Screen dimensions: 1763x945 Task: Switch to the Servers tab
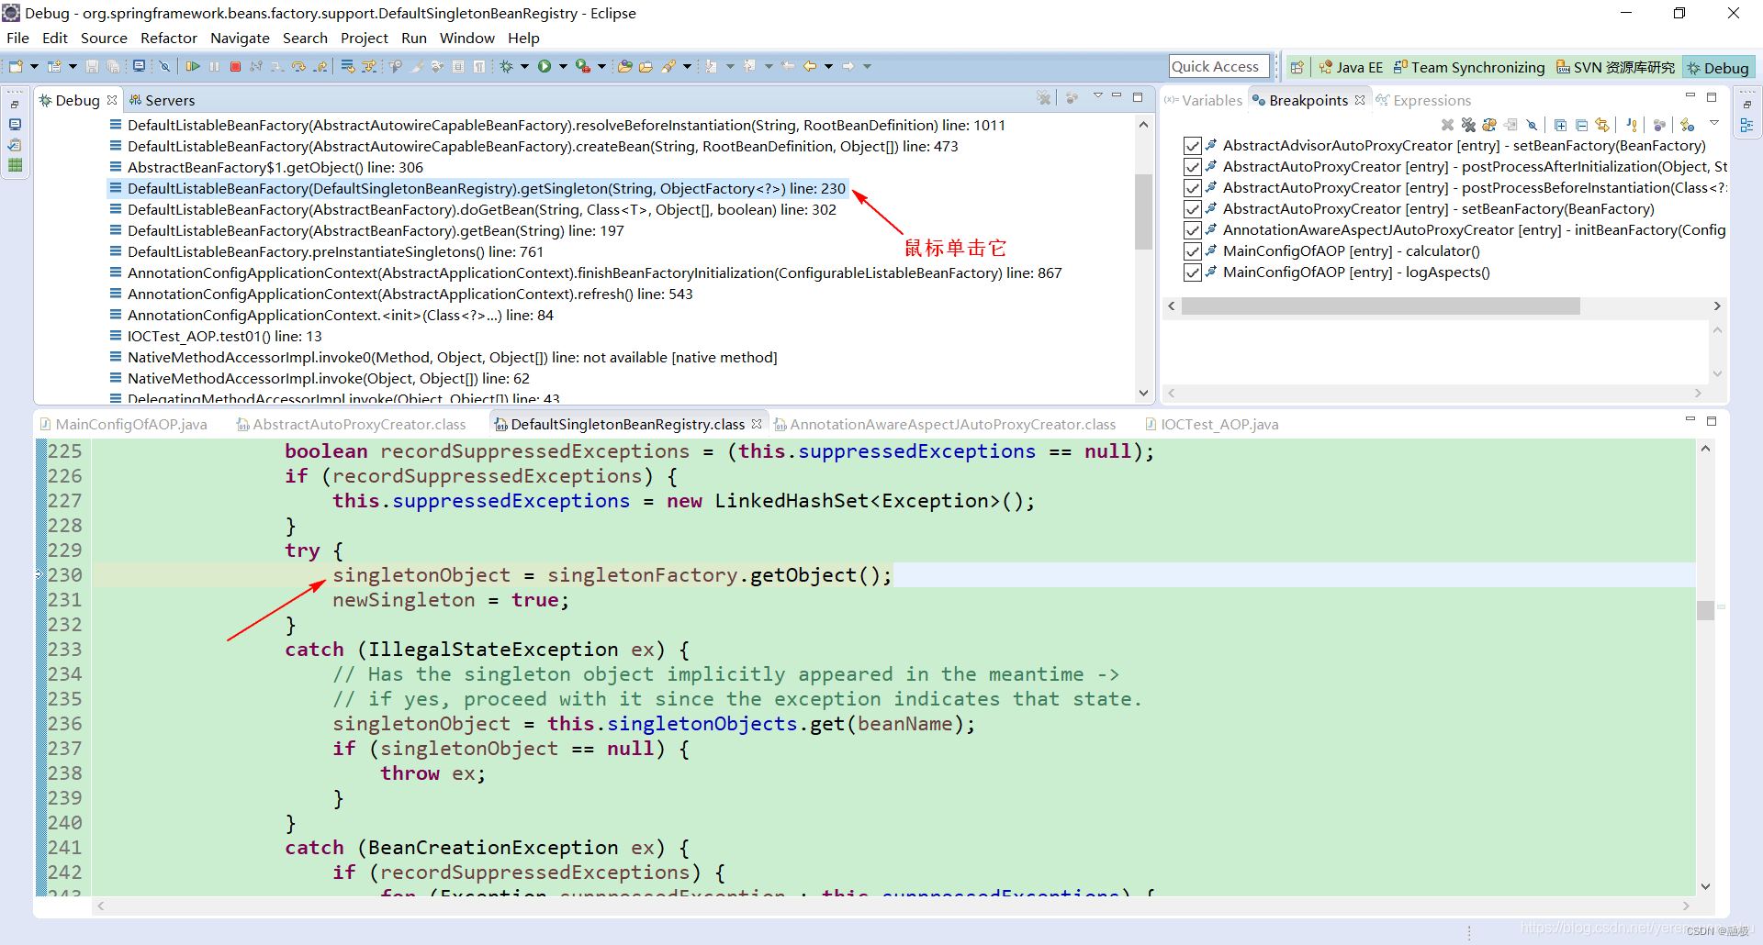(162, 100)
